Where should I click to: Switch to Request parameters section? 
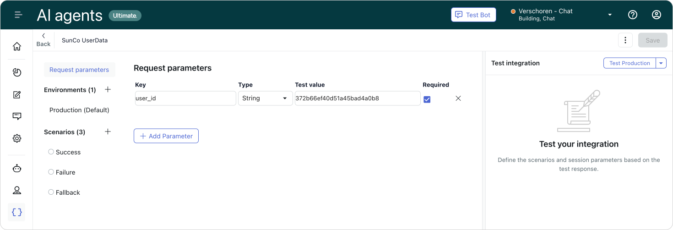tap(79, 70)
